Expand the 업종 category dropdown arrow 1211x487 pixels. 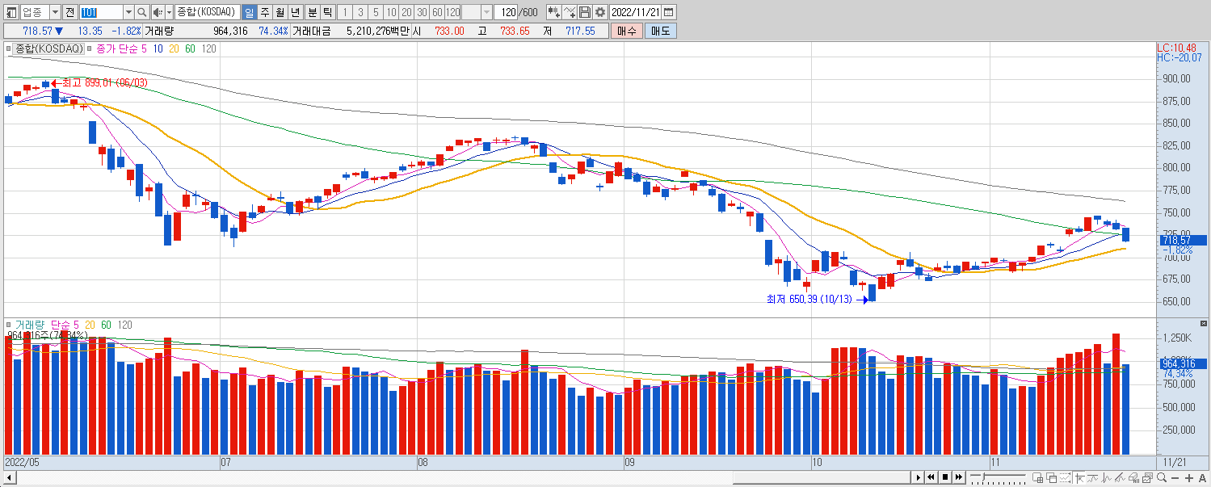(55, 12)
